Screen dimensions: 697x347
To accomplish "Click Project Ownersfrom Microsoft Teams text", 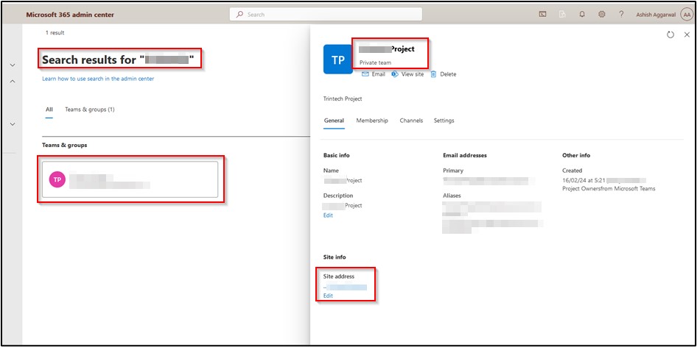I will 609,189.
